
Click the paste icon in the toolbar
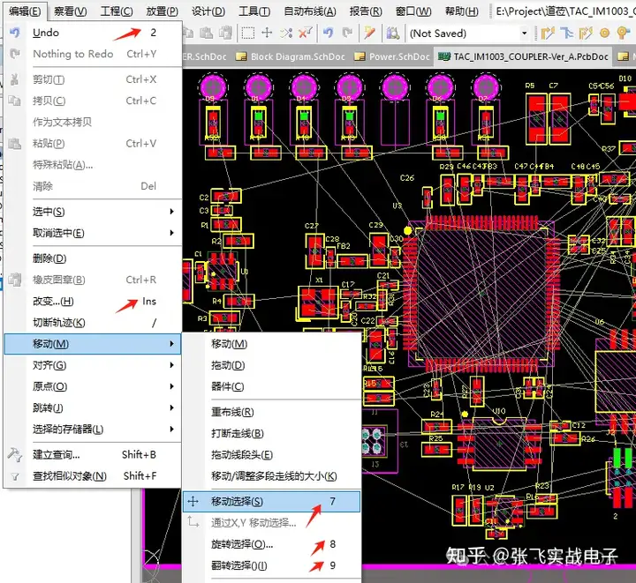207,33
